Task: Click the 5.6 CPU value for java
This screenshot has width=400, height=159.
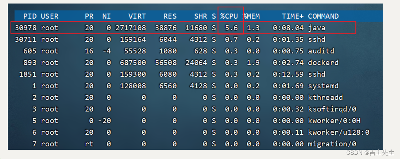Action: (231, 28)
